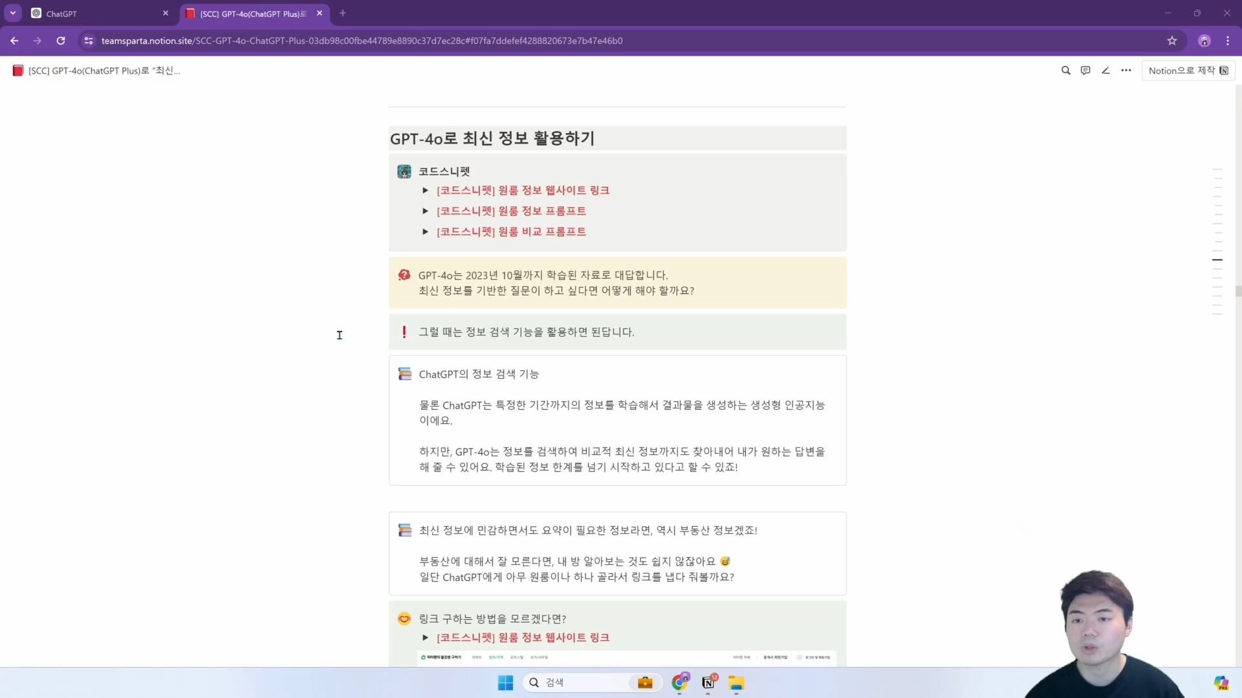Open Notion comments panel
This screenshot has width=1242, height=698.
click(1085, 70)
